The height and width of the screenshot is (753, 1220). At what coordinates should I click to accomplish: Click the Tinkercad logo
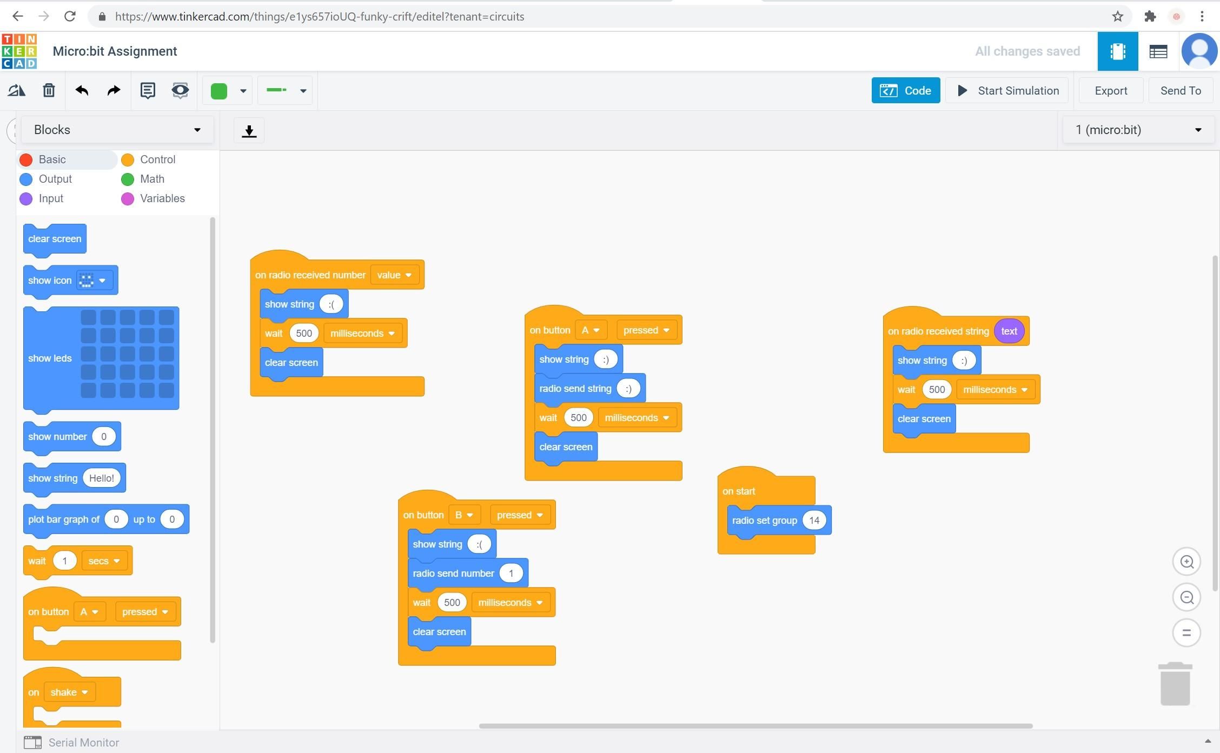[x=19, y=50]
